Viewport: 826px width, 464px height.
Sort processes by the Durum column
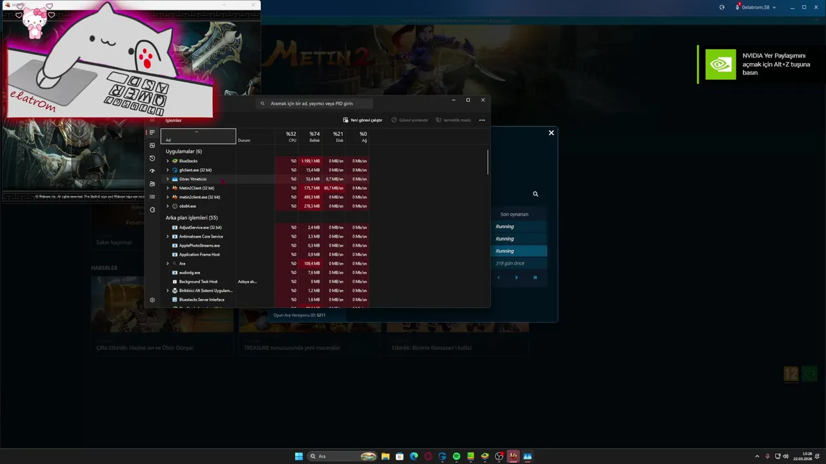[x=256, y=136]
